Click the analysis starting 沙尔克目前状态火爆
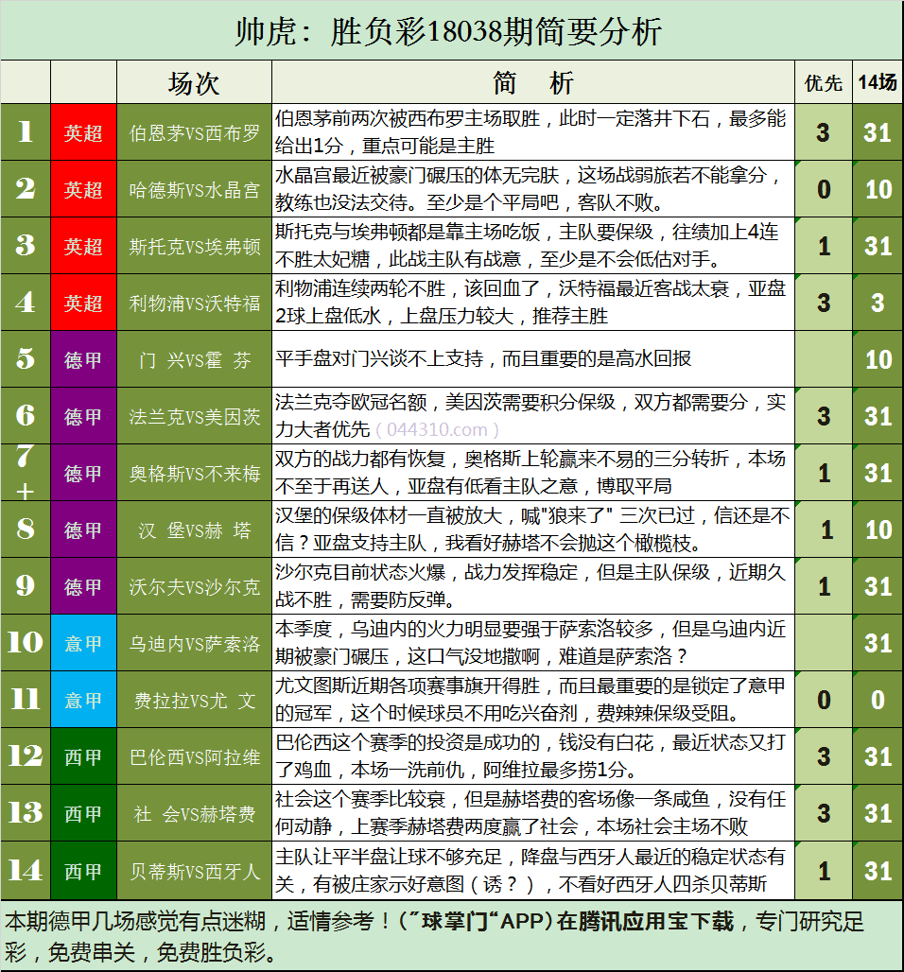This screenshot has height=972, width=904. coord(533,586)
